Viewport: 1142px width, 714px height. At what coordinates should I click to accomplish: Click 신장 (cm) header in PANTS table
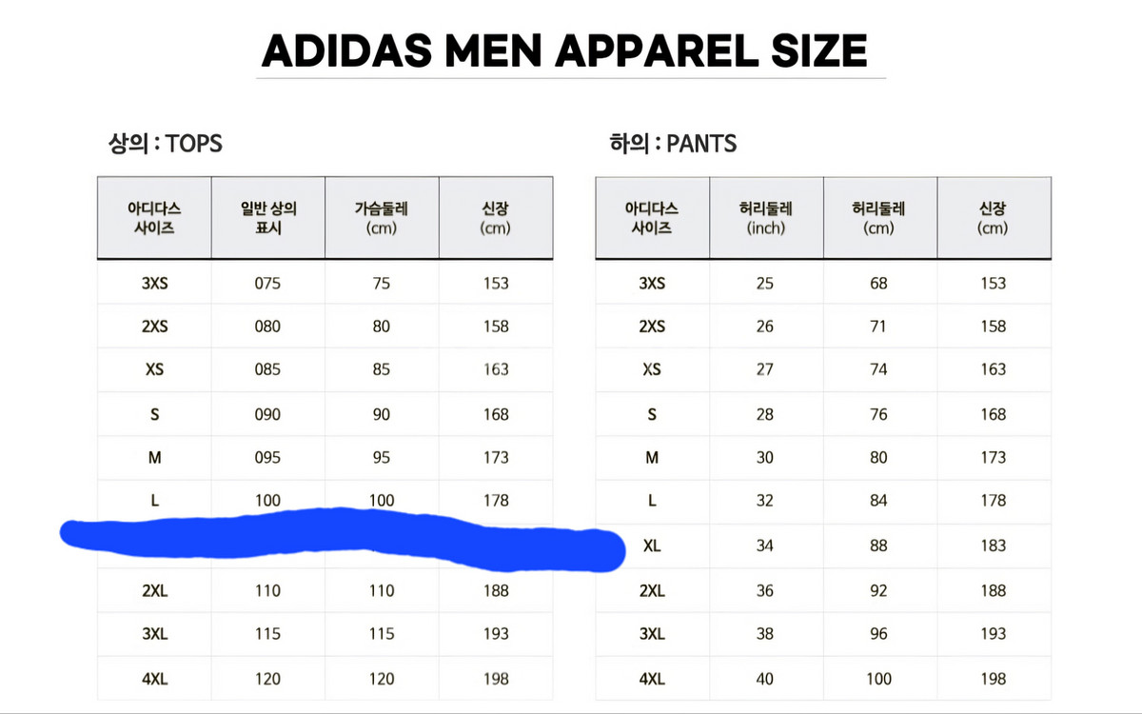tap(993, 218)
